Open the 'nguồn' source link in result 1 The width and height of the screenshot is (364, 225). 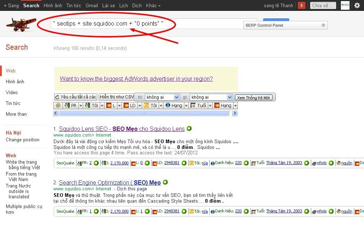(347, 163)
